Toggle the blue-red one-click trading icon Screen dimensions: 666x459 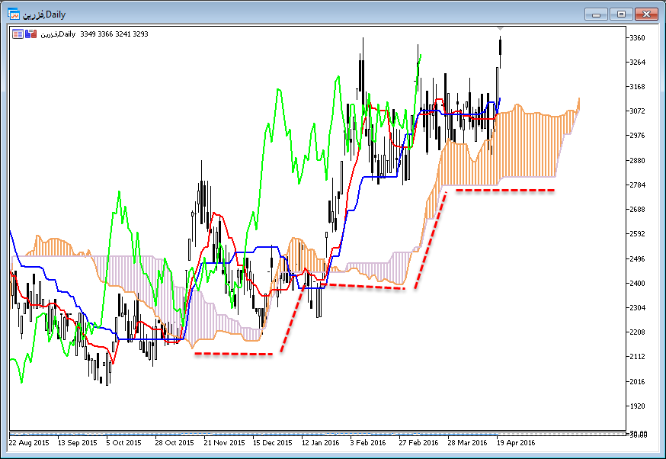[x=30, y=34]
